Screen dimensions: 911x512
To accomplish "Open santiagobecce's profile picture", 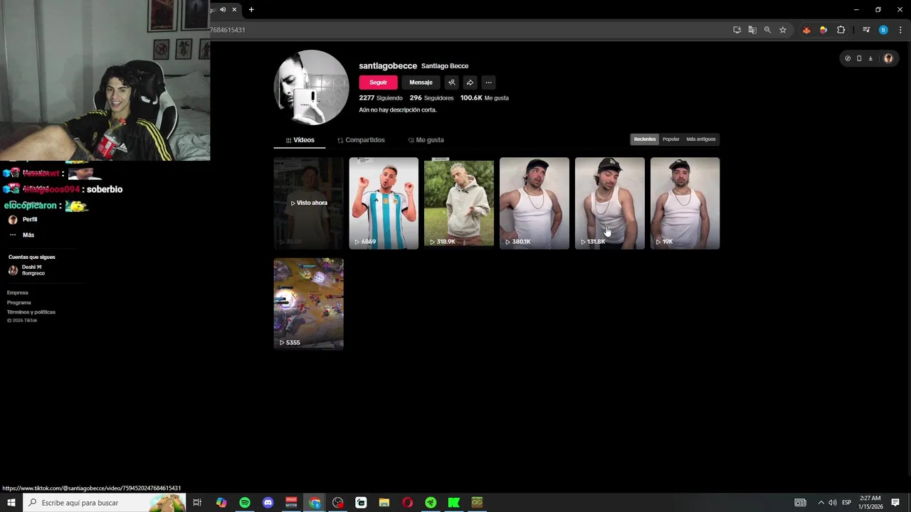I will point(311,87).
